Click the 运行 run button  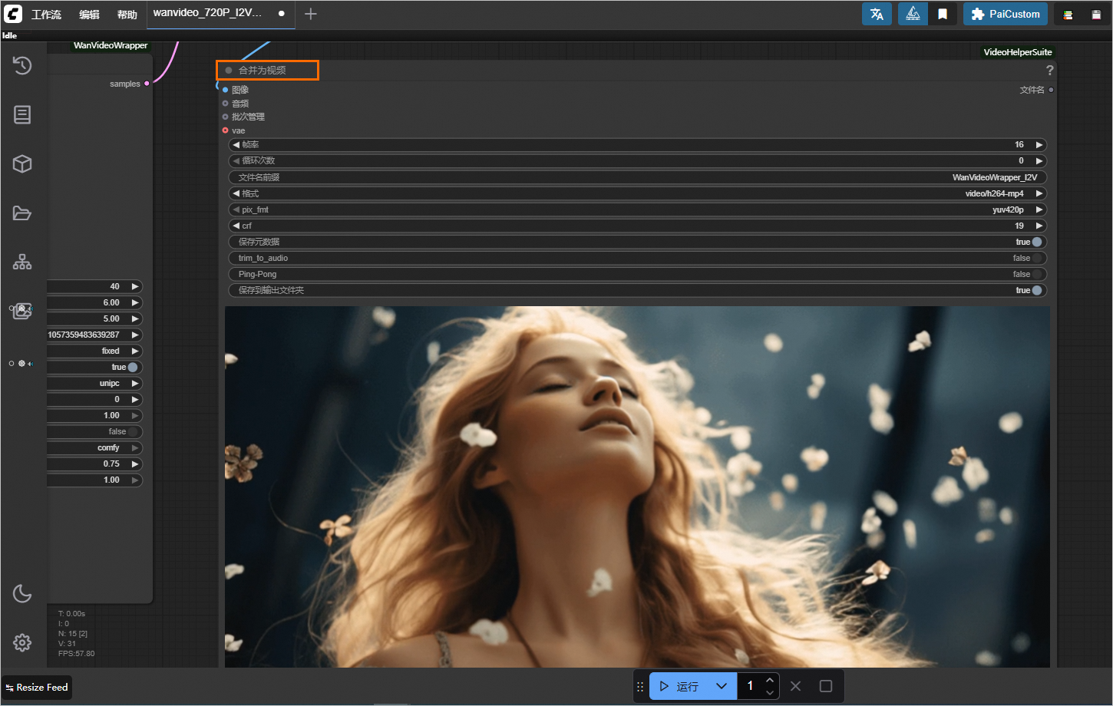679,686
